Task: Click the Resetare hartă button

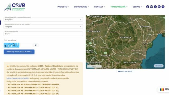Action: 125,72
